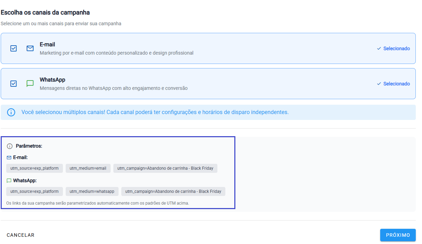Click the info icon beside Parâmetros

tap(10, 146)
